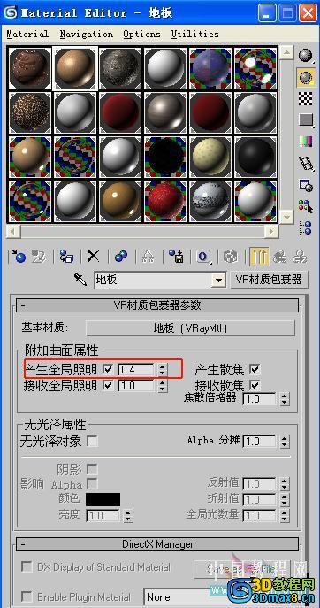Enable DX Display of Standard Material checkbox
The image size is (320, 608).
[x=27, y=567]
